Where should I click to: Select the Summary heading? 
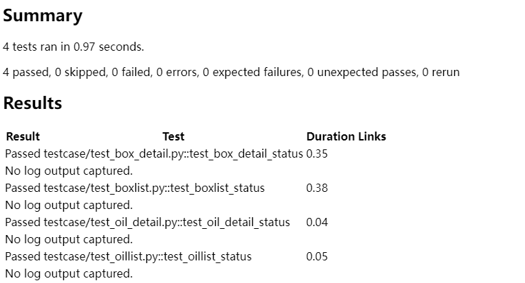pyautogui.click(x=43, y=16)
